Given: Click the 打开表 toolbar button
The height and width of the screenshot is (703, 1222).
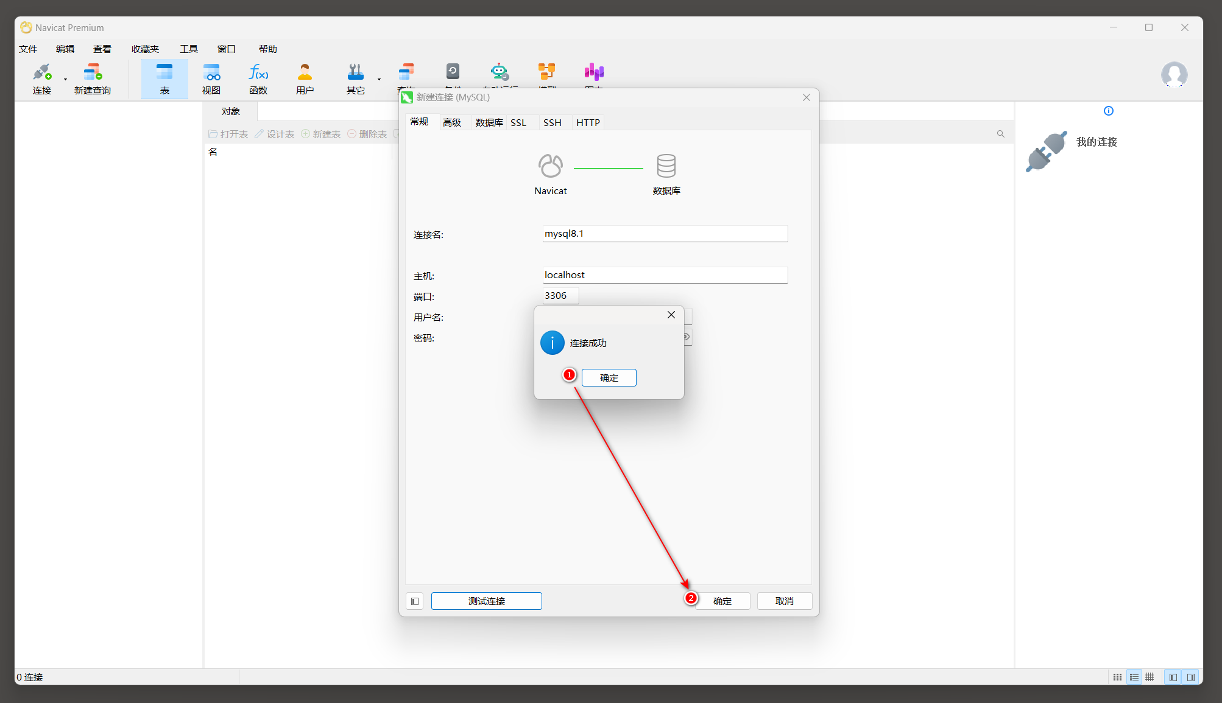Looking at the screenshot, I should point(228,134).
